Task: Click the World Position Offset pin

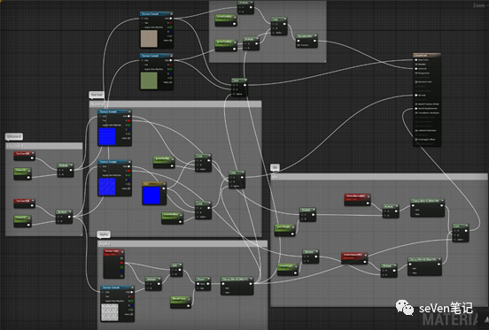Action: point(416,104)
